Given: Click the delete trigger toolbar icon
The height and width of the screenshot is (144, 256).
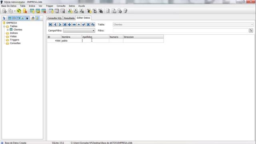Looking at the screenshot, I should (x=101, y=11).
